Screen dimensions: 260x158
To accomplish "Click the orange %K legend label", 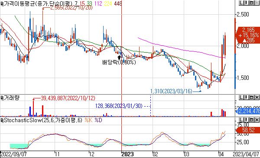I will [x=88, y=120].
